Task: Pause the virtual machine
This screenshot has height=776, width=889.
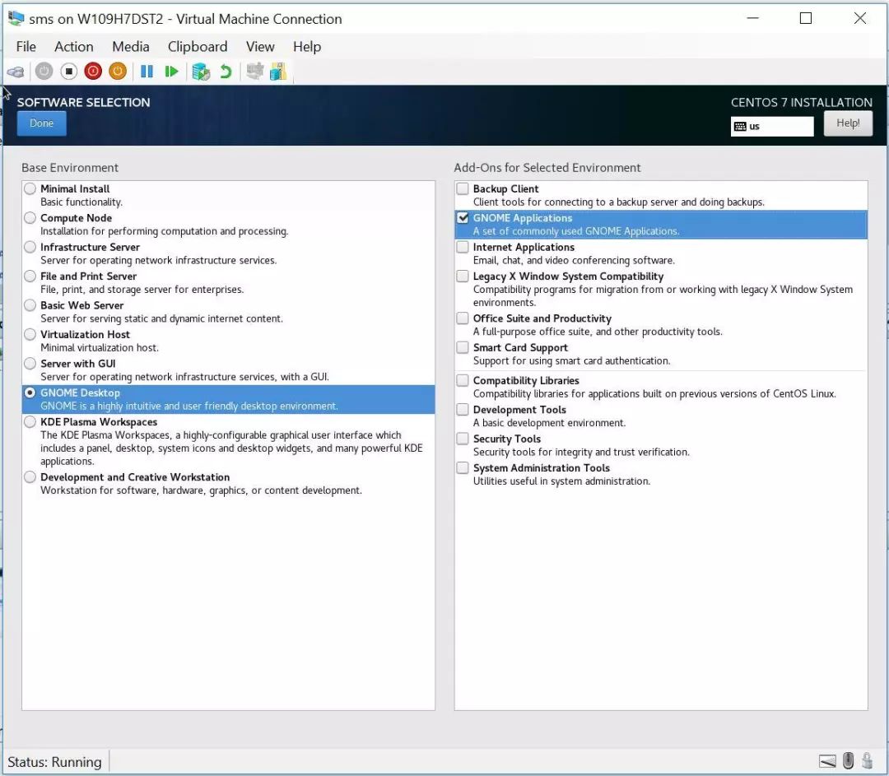Action: point(147,72)
